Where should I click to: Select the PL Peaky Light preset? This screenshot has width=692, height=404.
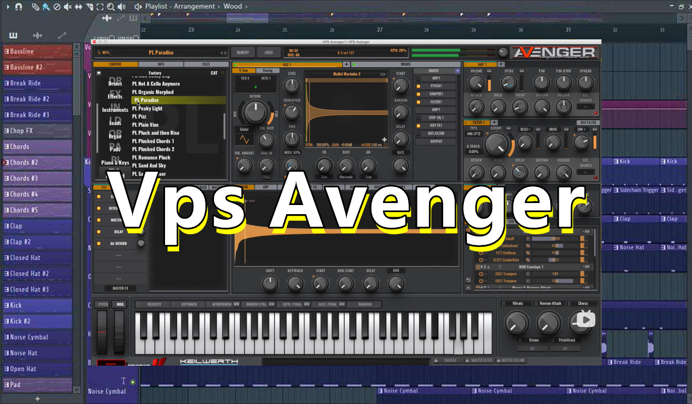pos(147,109)
